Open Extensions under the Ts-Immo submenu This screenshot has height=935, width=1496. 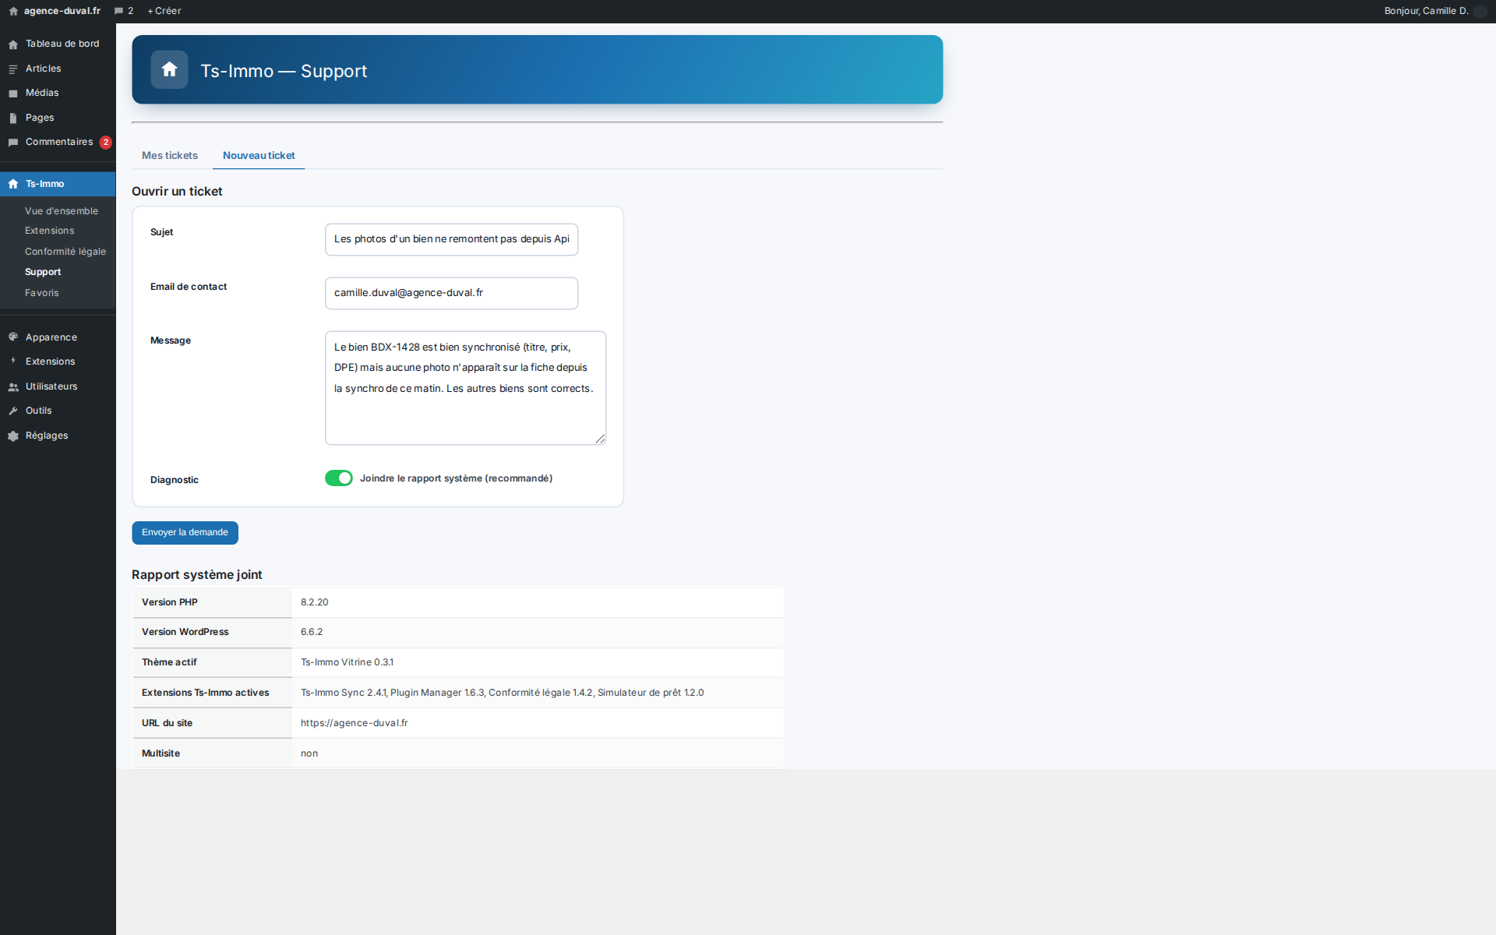[50, 231]
